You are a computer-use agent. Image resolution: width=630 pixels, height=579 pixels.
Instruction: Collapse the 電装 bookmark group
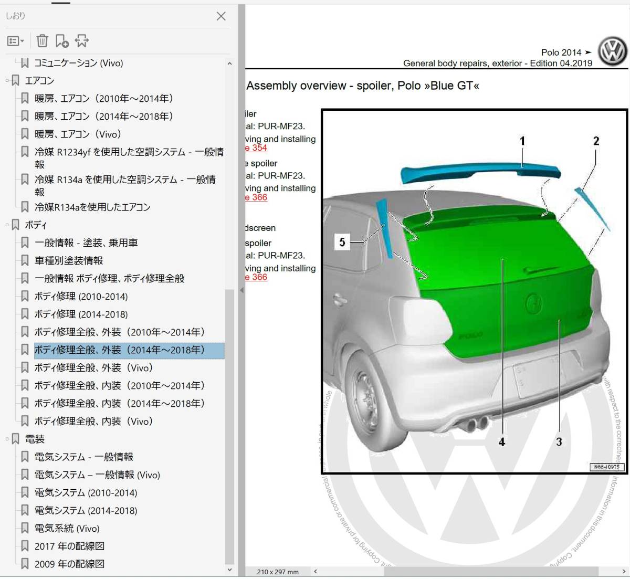tap(7, 439)
